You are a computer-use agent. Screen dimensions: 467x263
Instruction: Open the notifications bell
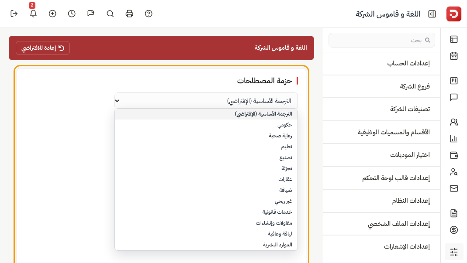coord(33,14)
